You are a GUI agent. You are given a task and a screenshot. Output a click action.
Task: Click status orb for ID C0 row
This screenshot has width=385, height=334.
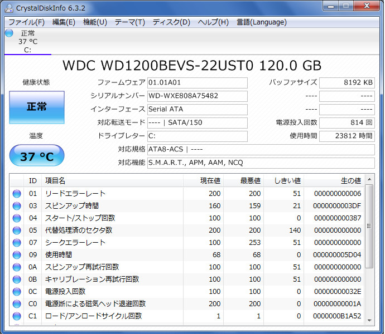point(17,304)
